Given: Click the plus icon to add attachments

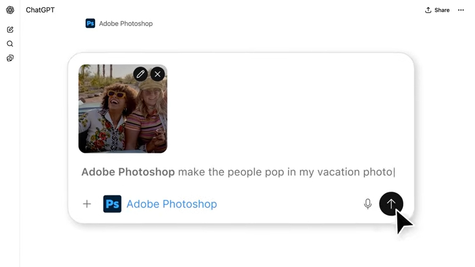Looking at the screenshot, I should [87, 204].
